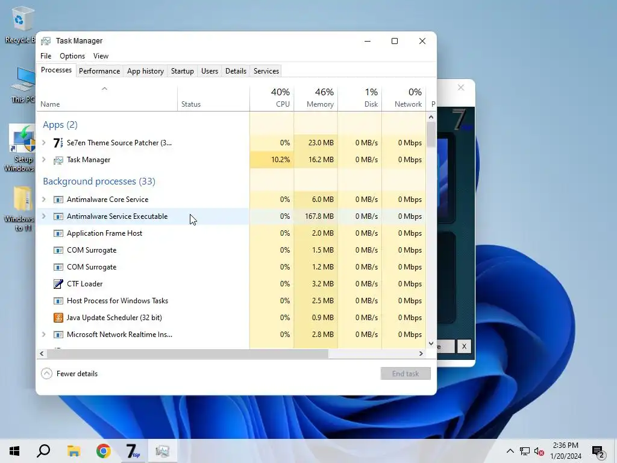Screen dimensions: 617x463
Task: Click the Task Manager title bar icon
Action: [x=46, y=41]
